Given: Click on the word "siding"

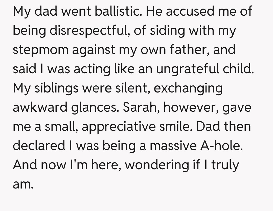Looking at the screenshot, I should point(164,30).
